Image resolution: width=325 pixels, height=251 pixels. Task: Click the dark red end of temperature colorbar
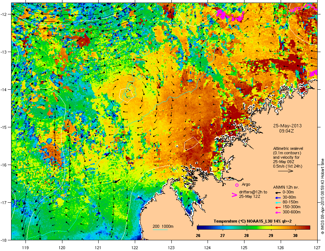[308, 228]
